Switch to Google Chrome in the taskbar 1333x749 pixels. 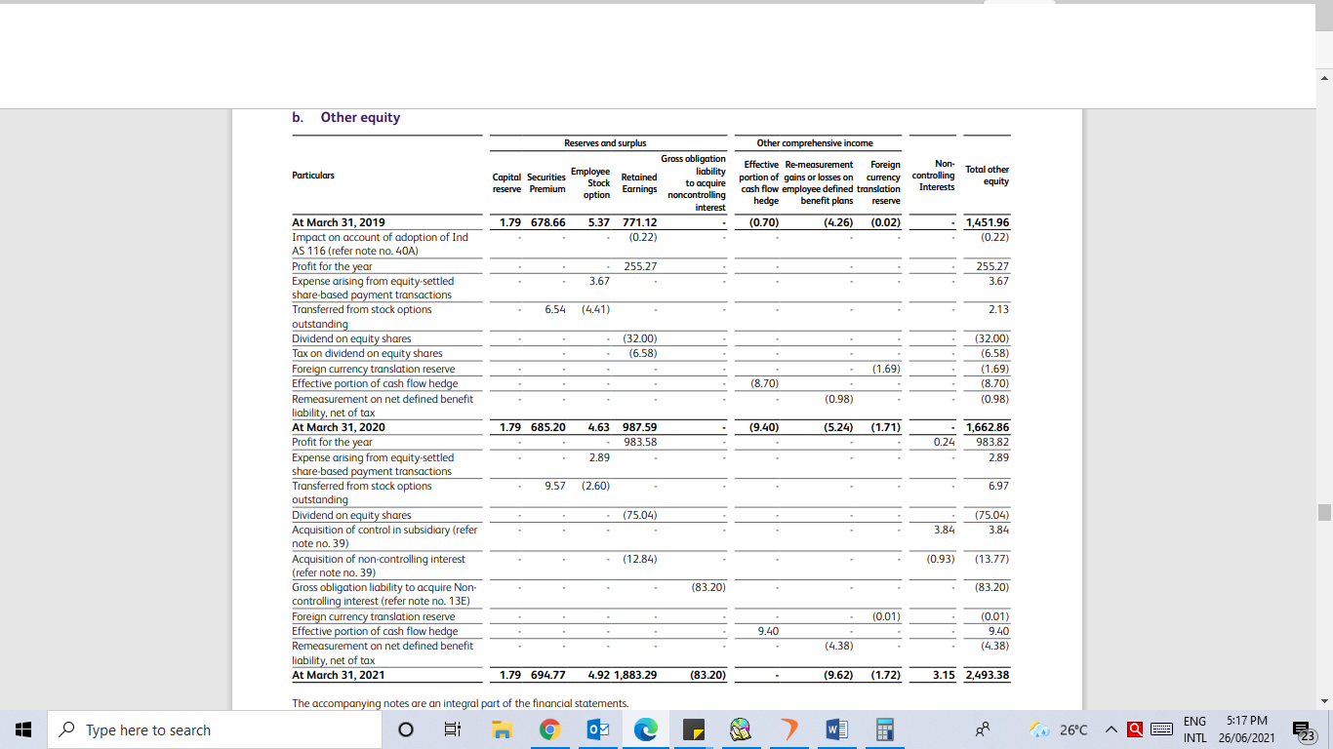tap(549, 729)
